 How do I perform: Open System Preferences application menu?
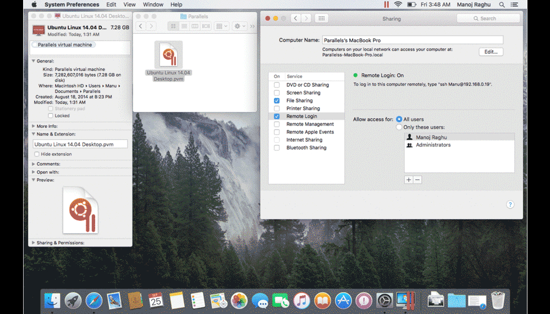pos(72,4)
